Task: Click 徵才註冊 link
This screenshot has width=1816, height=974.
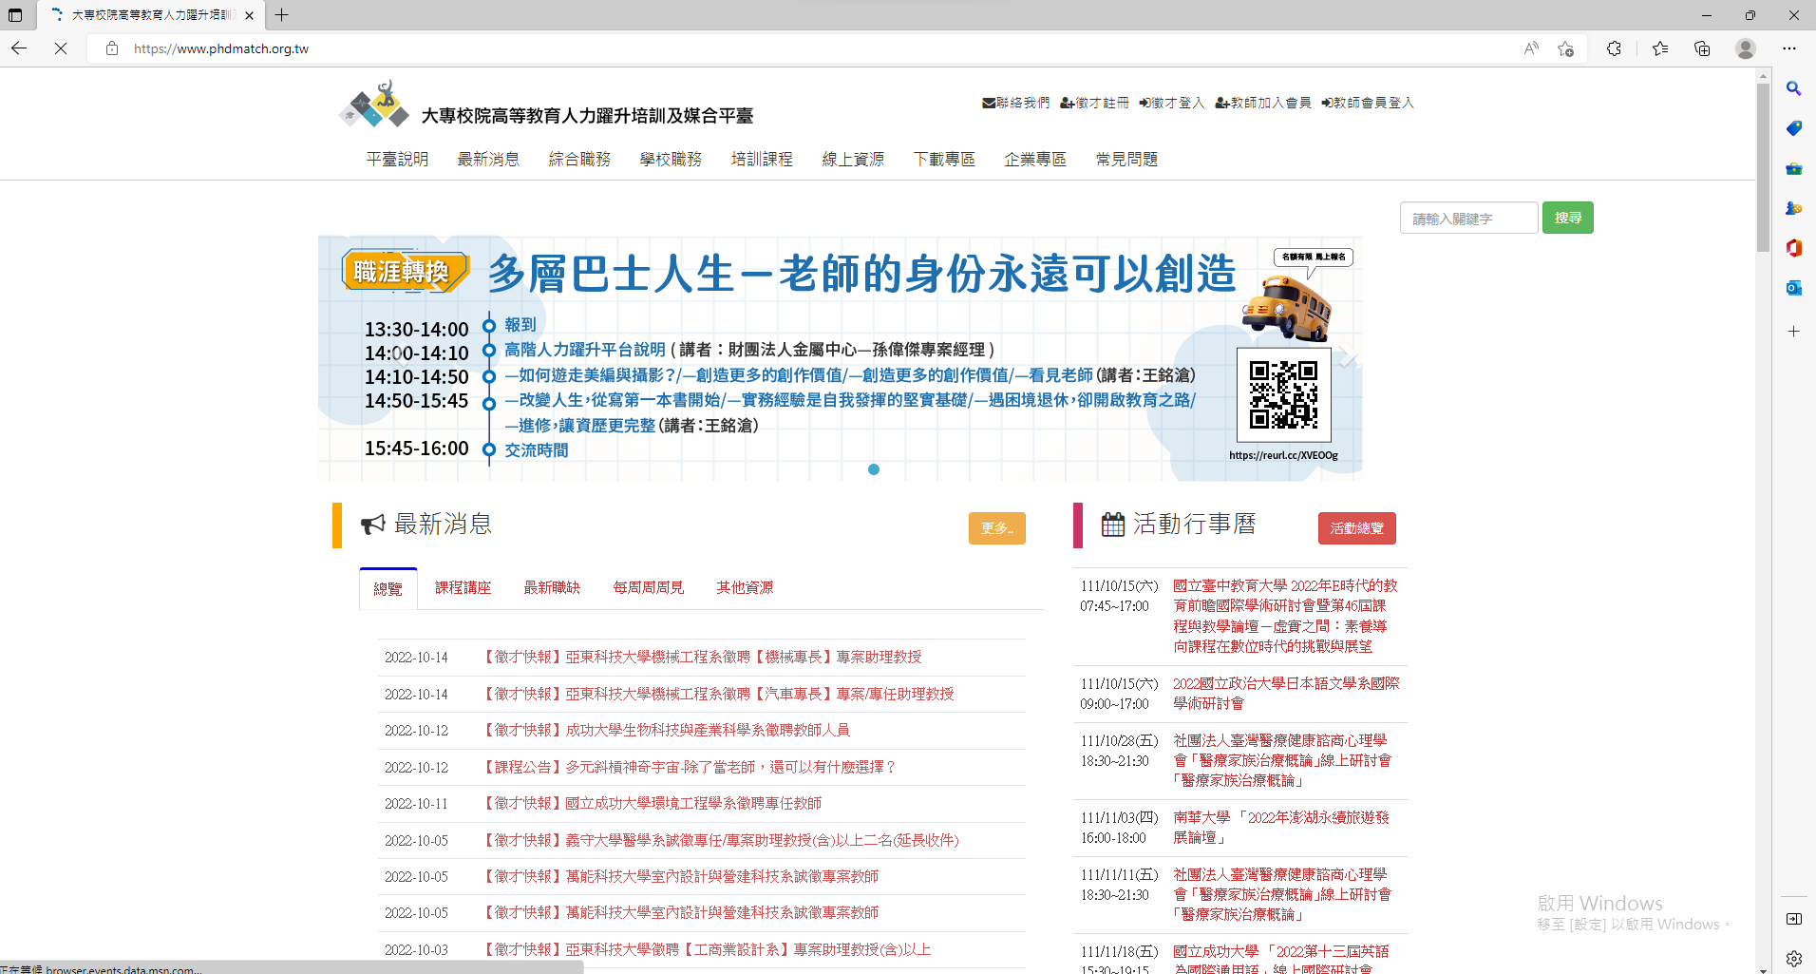Action: click(x=1094, y=103)
